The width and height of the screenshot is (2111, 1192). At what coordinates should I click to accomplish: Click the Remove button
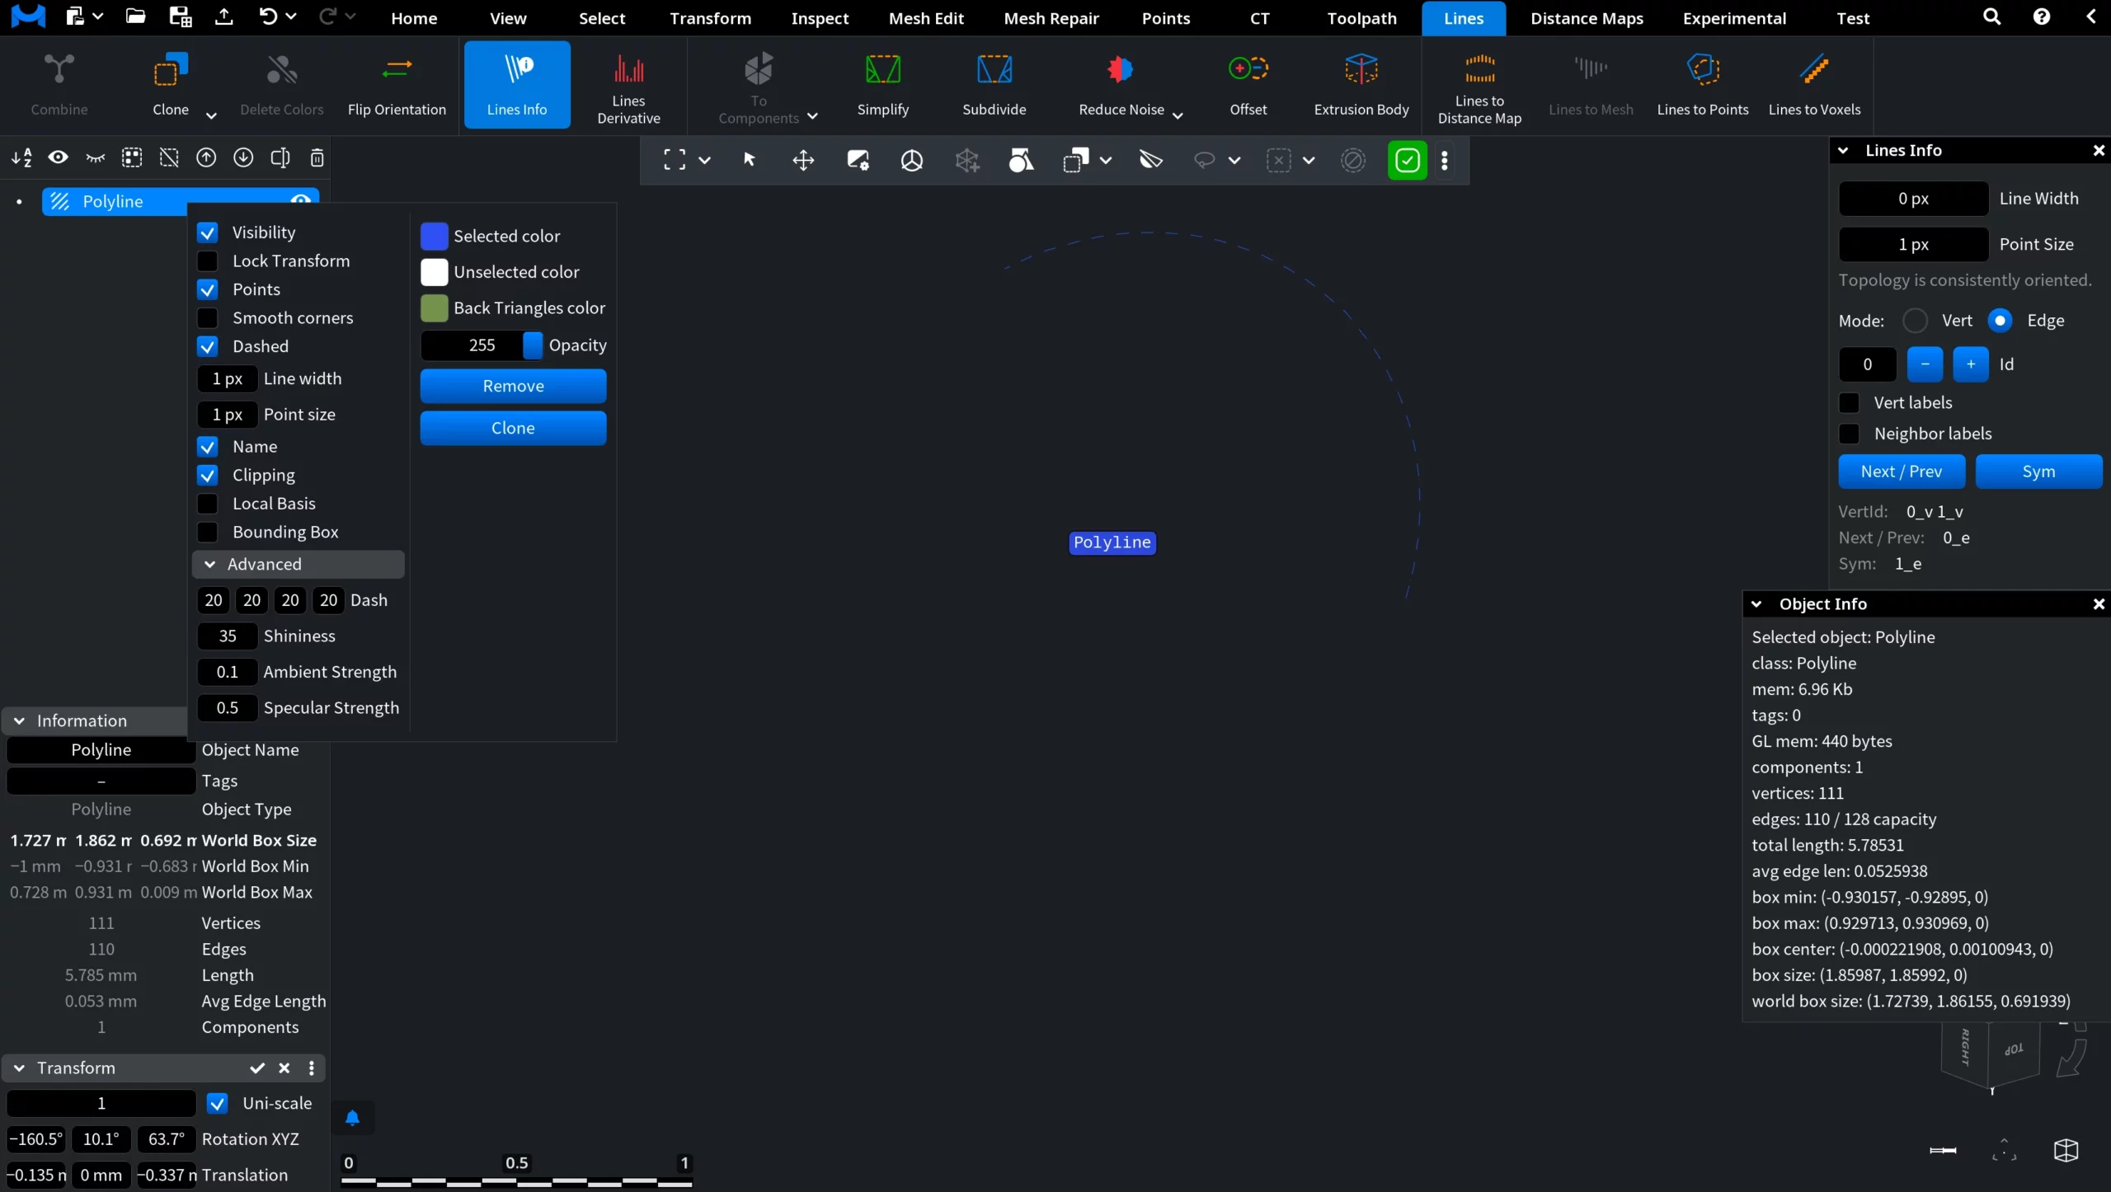pyautogui.click(x=513, y=387)
